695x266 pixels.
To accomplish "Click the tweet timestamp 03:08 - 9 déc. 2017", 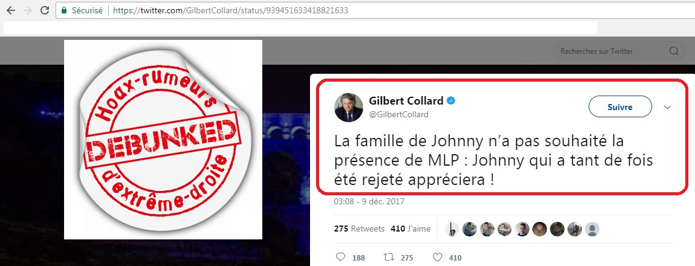I will pos(369,202).
